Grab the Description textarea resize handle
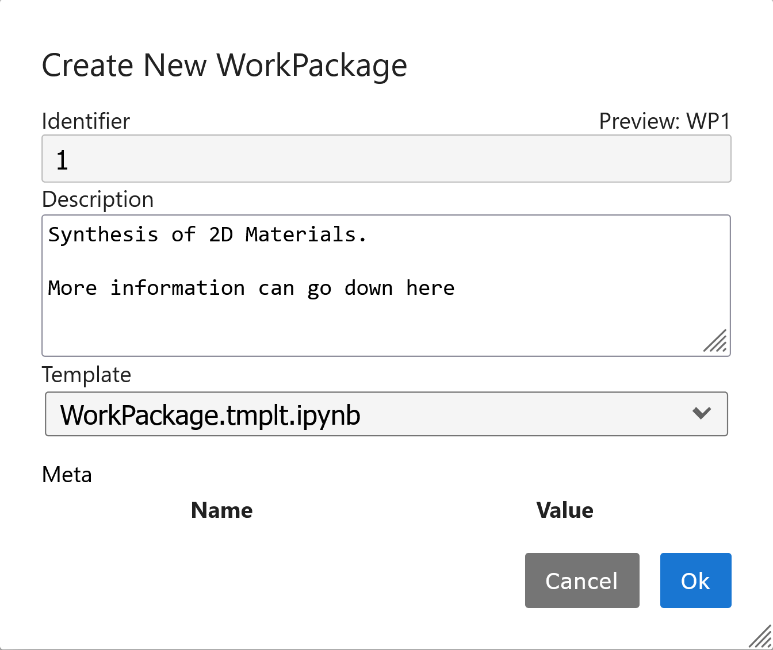 click(x=717, y=342)
